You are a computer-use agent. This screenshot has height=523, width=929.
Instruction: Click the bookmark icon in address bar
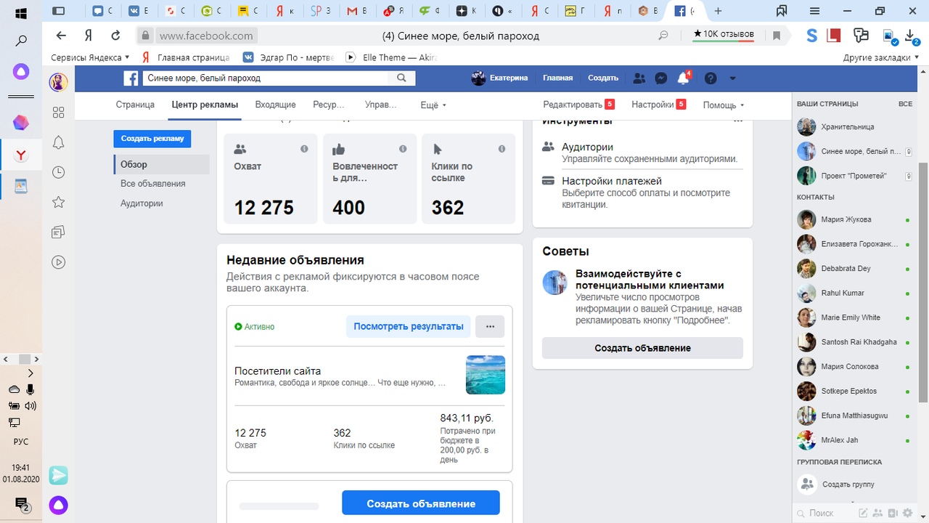coord(776,35)
